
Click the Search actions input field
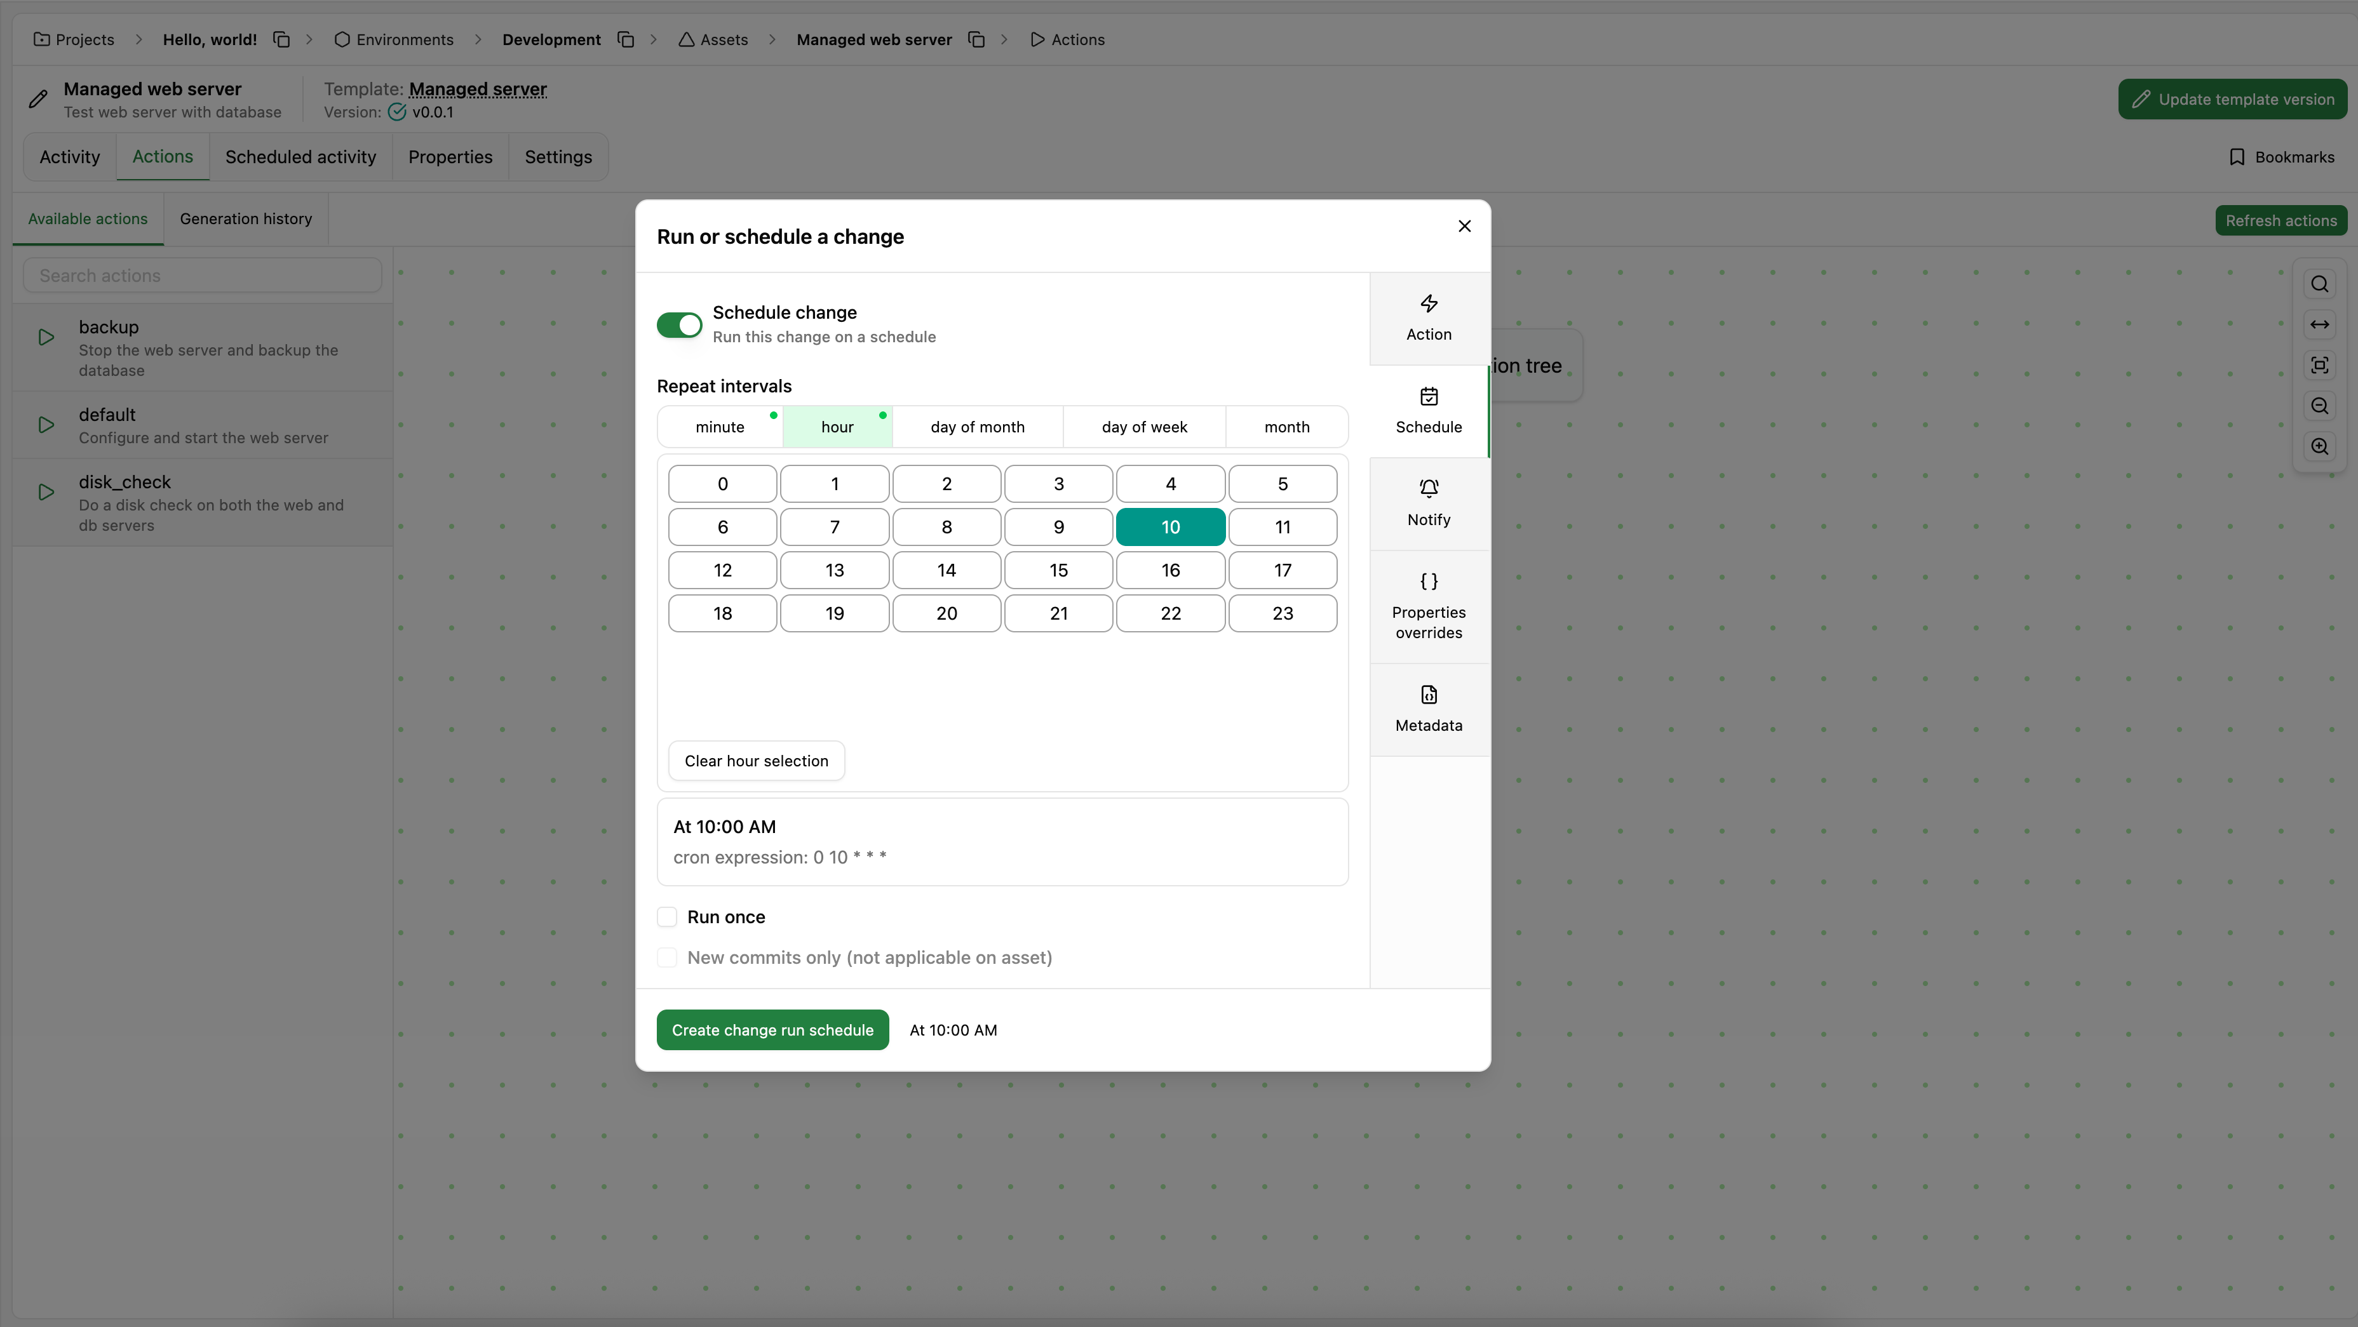tap(201, 274)
